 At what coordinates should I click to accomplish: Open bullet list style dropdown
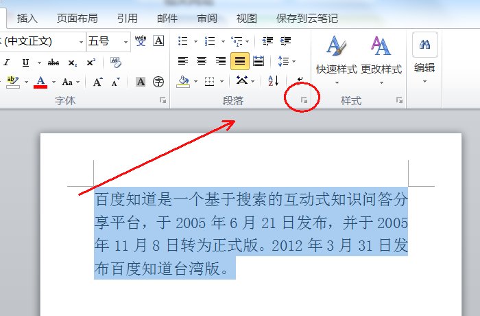coord(195,41)
